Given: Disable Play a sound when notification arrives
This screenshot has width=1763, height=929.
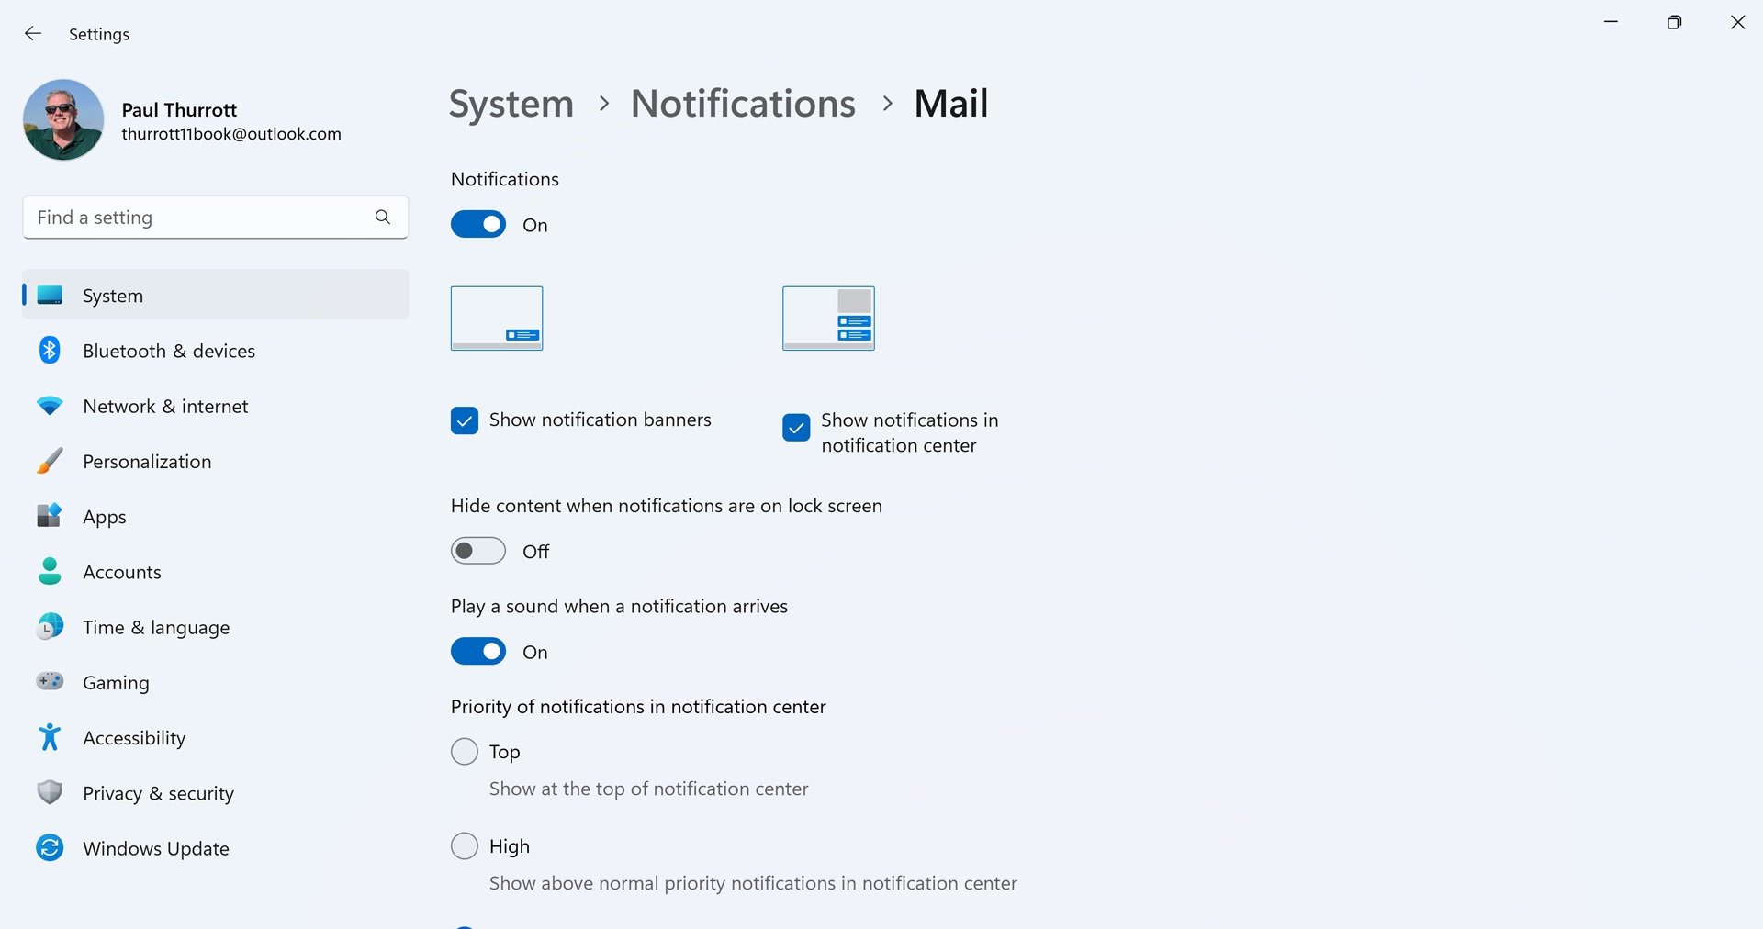Looking at the screenshot, I should [x=477, y=652].
